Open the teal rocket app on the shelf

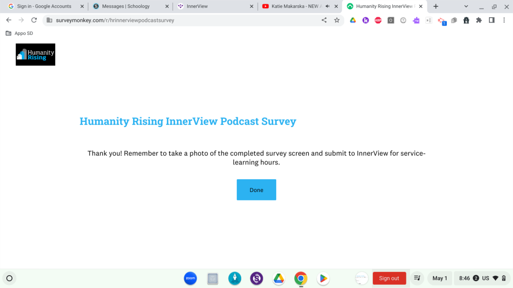pyautogui.click(x=235, y=278)
